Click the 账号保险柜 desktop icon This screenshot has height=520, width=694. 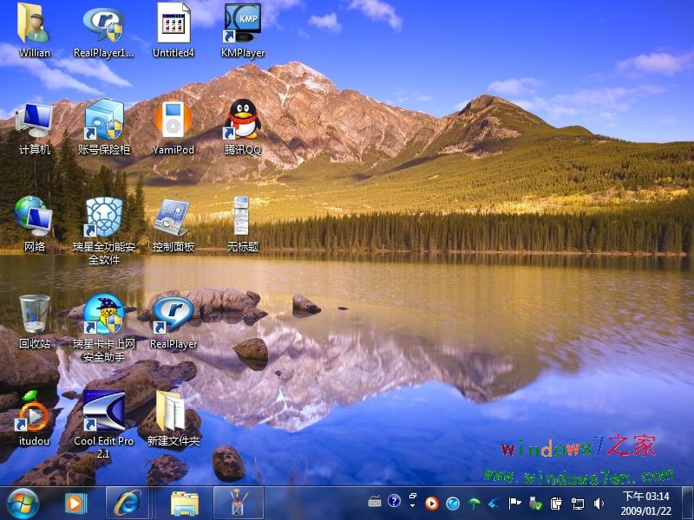pyautogui.click(x=104, y=120)
